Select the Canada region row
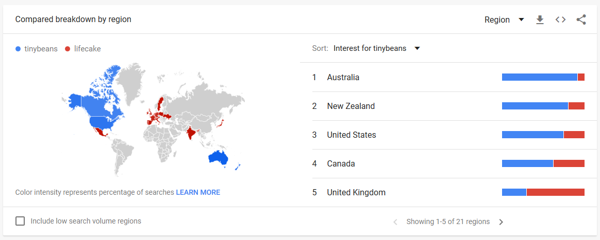This screenshot has width=600, height=240. tap(449, 164)
